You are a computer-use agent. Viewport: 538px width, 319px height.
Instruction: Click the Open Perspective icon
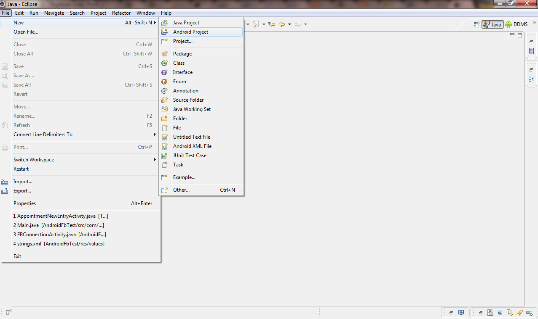pos(477,24)
